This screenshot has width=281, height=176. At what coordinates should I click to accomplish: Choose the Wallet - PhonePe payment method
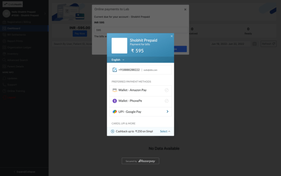point(140,101)
